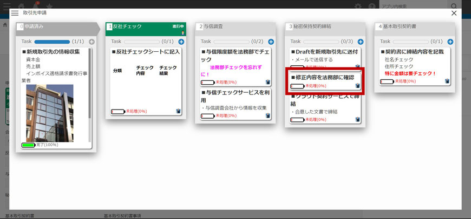The width and height of the screenshot is (471, 219).
Task: Add a task to 基本取引契約書 column
Action: point(450,42)
